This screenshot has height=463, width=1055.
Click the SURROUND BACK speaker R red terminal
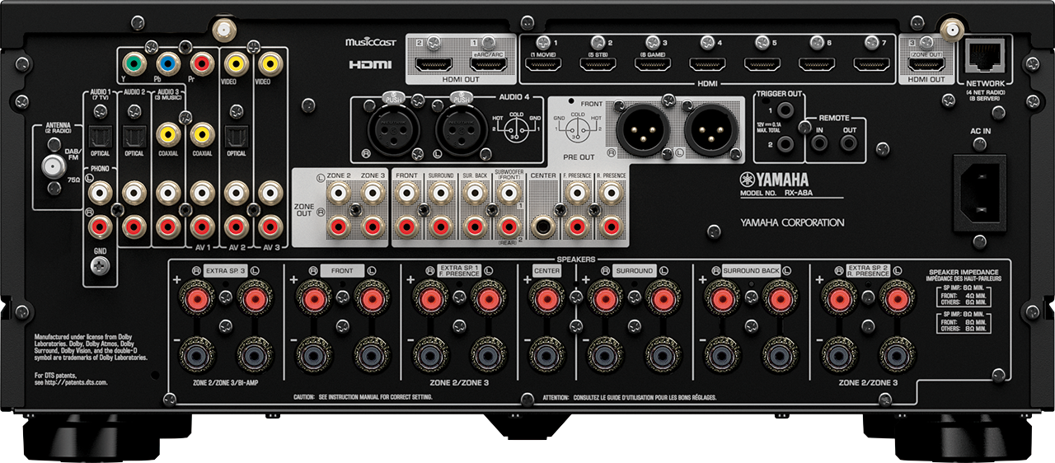723,299
